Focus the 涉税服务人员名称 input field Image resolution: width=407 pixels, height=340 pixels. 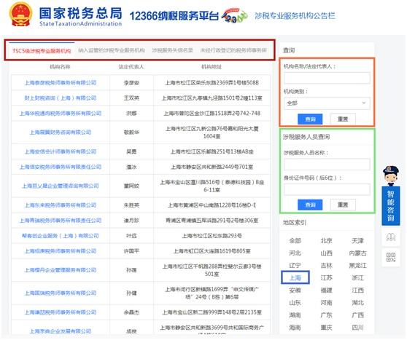point(327,165)
